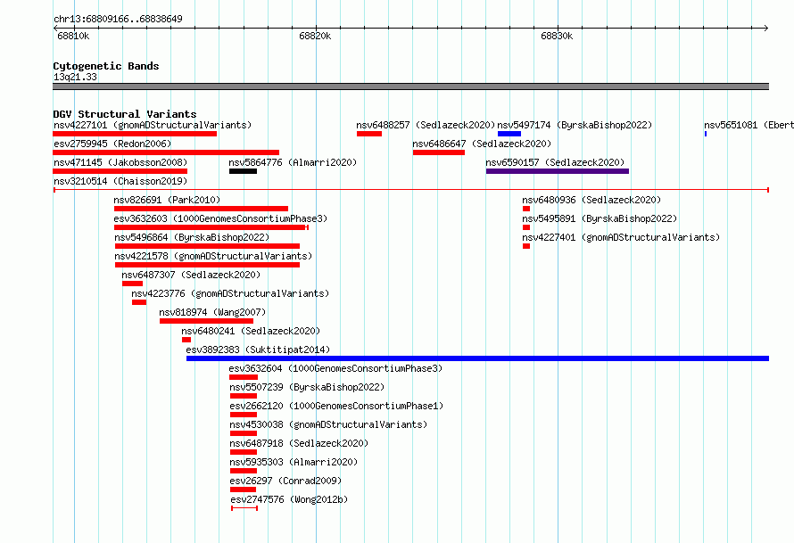Open esv2759945 (Redon2006) variant
Viewport: 794px width, 543px height.
pos(112,144)
